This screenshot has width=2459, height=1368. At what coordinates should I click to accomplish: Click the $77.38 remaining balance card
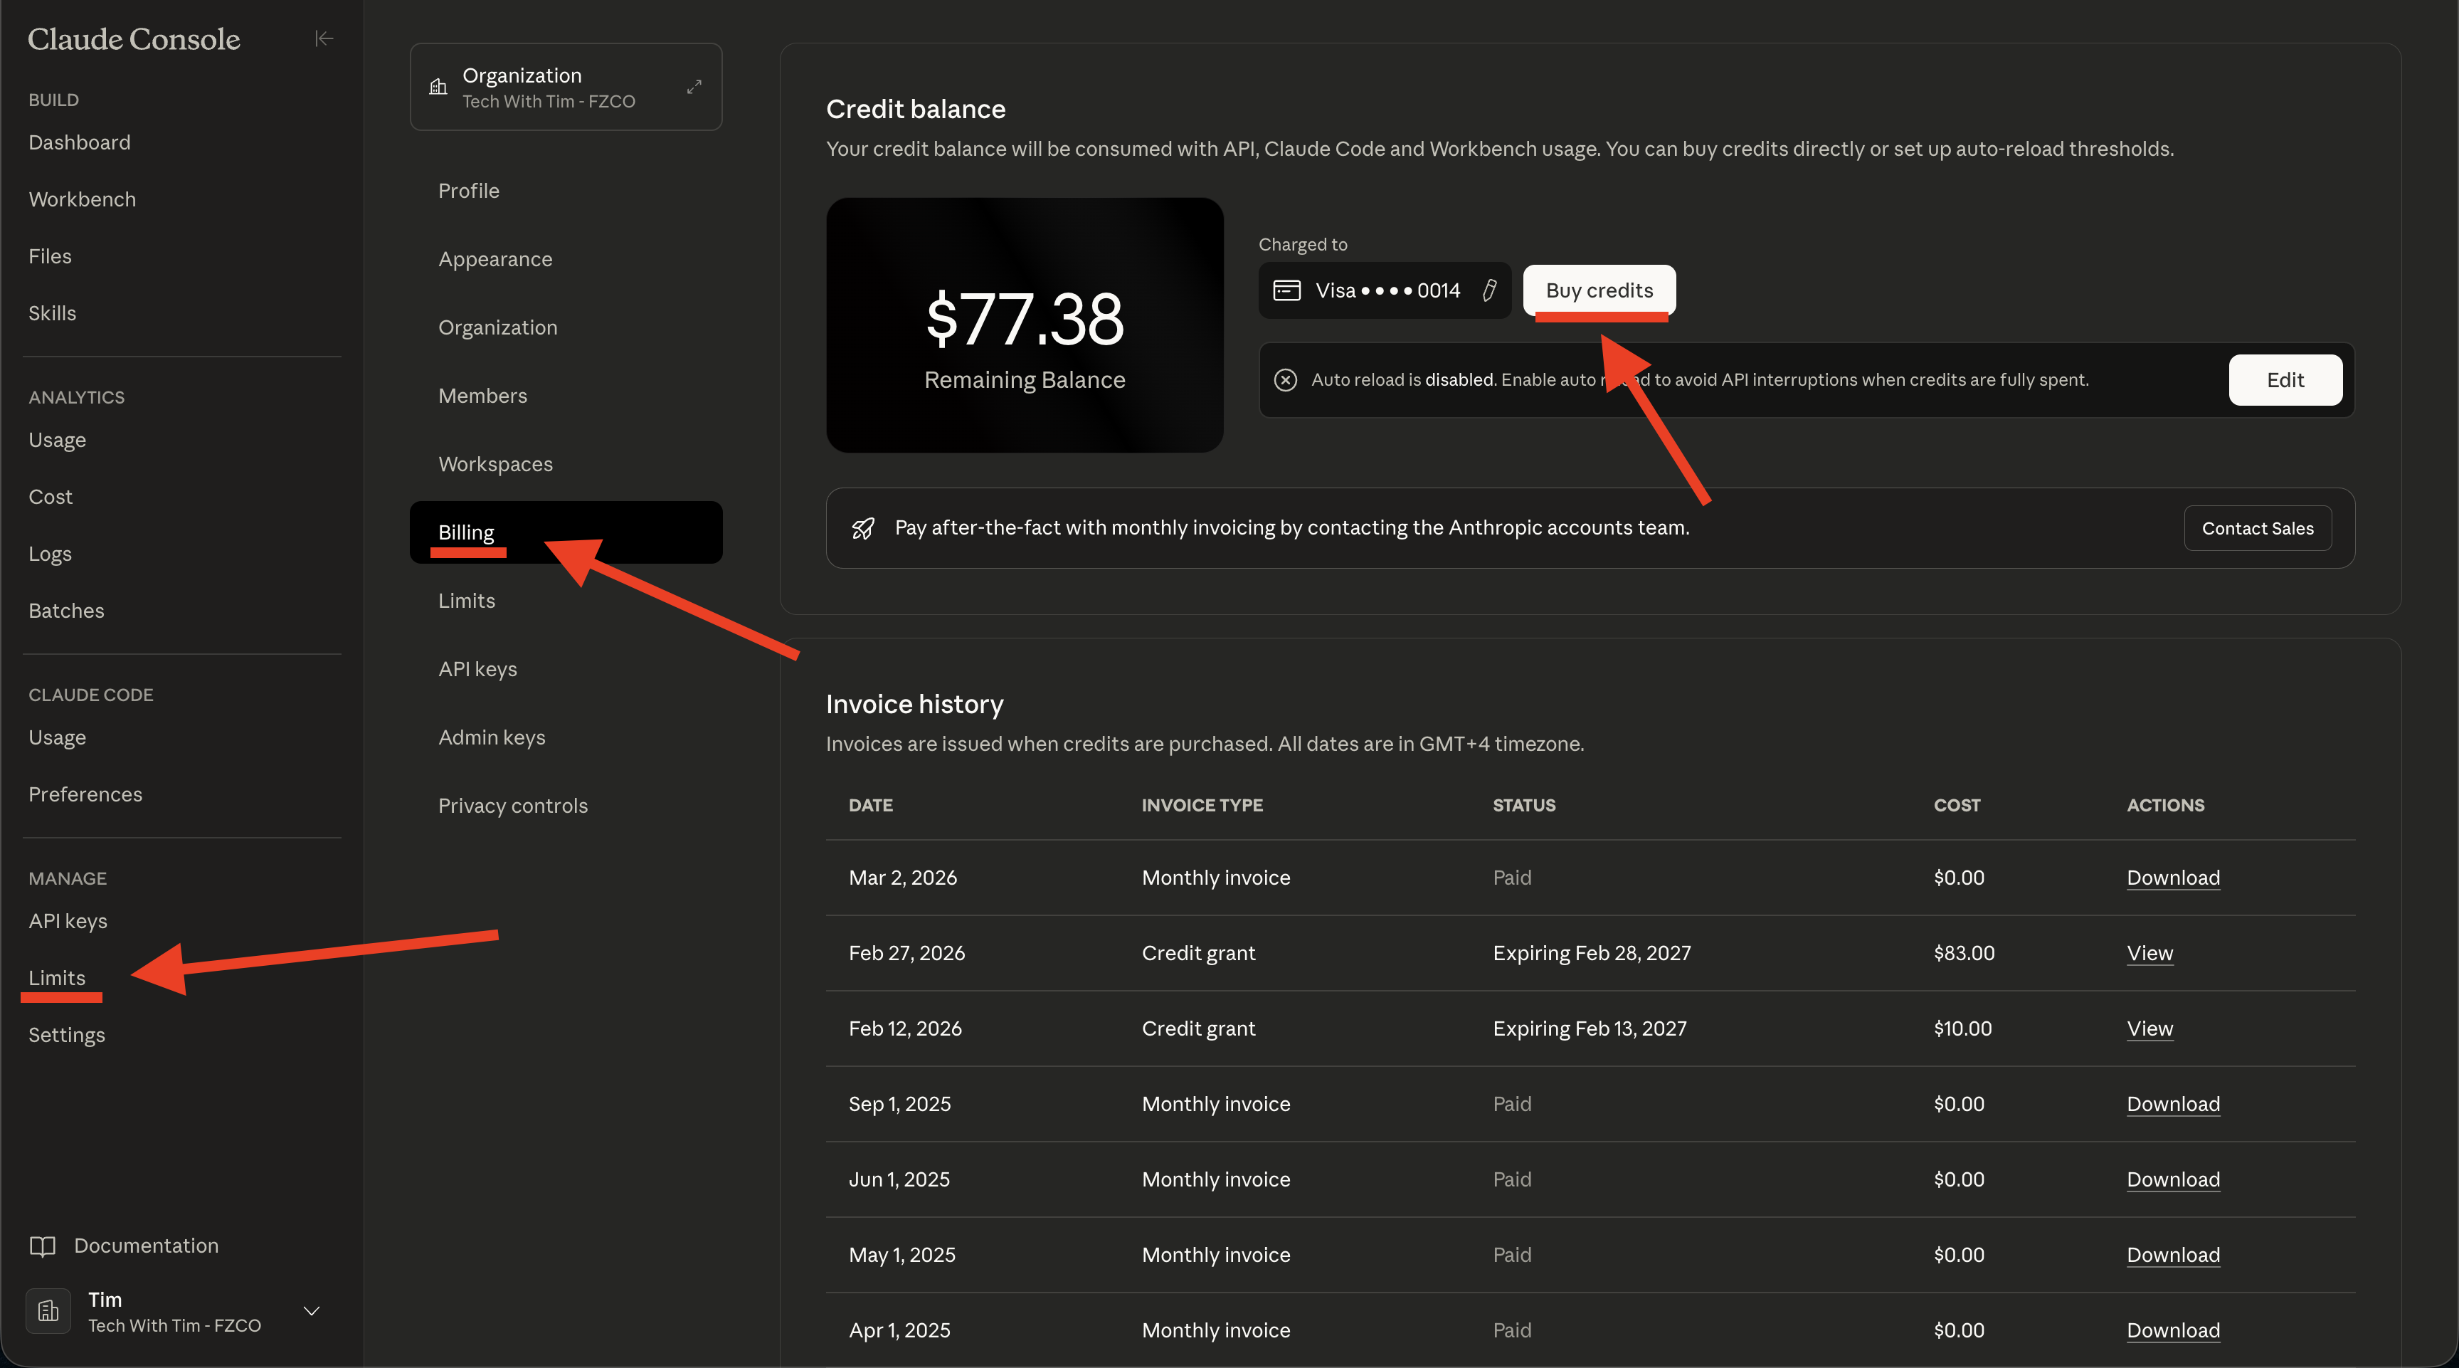coord(1025,325)
